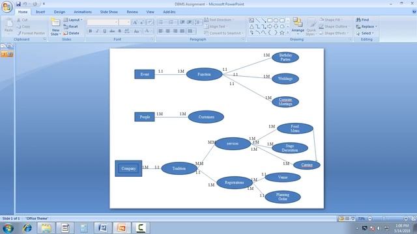Open the round Office button menu

tap(7, 7)
